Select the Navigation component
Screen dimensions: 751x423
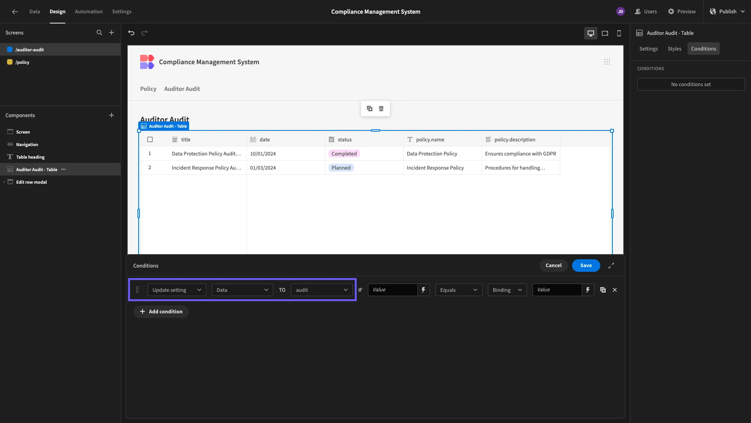60,145
